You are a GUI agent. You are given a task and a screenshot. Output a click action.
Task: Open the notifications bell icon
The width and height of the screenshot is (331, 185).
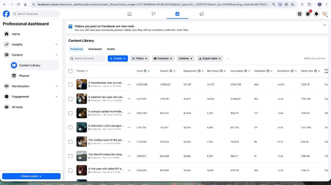coord(316,14)
